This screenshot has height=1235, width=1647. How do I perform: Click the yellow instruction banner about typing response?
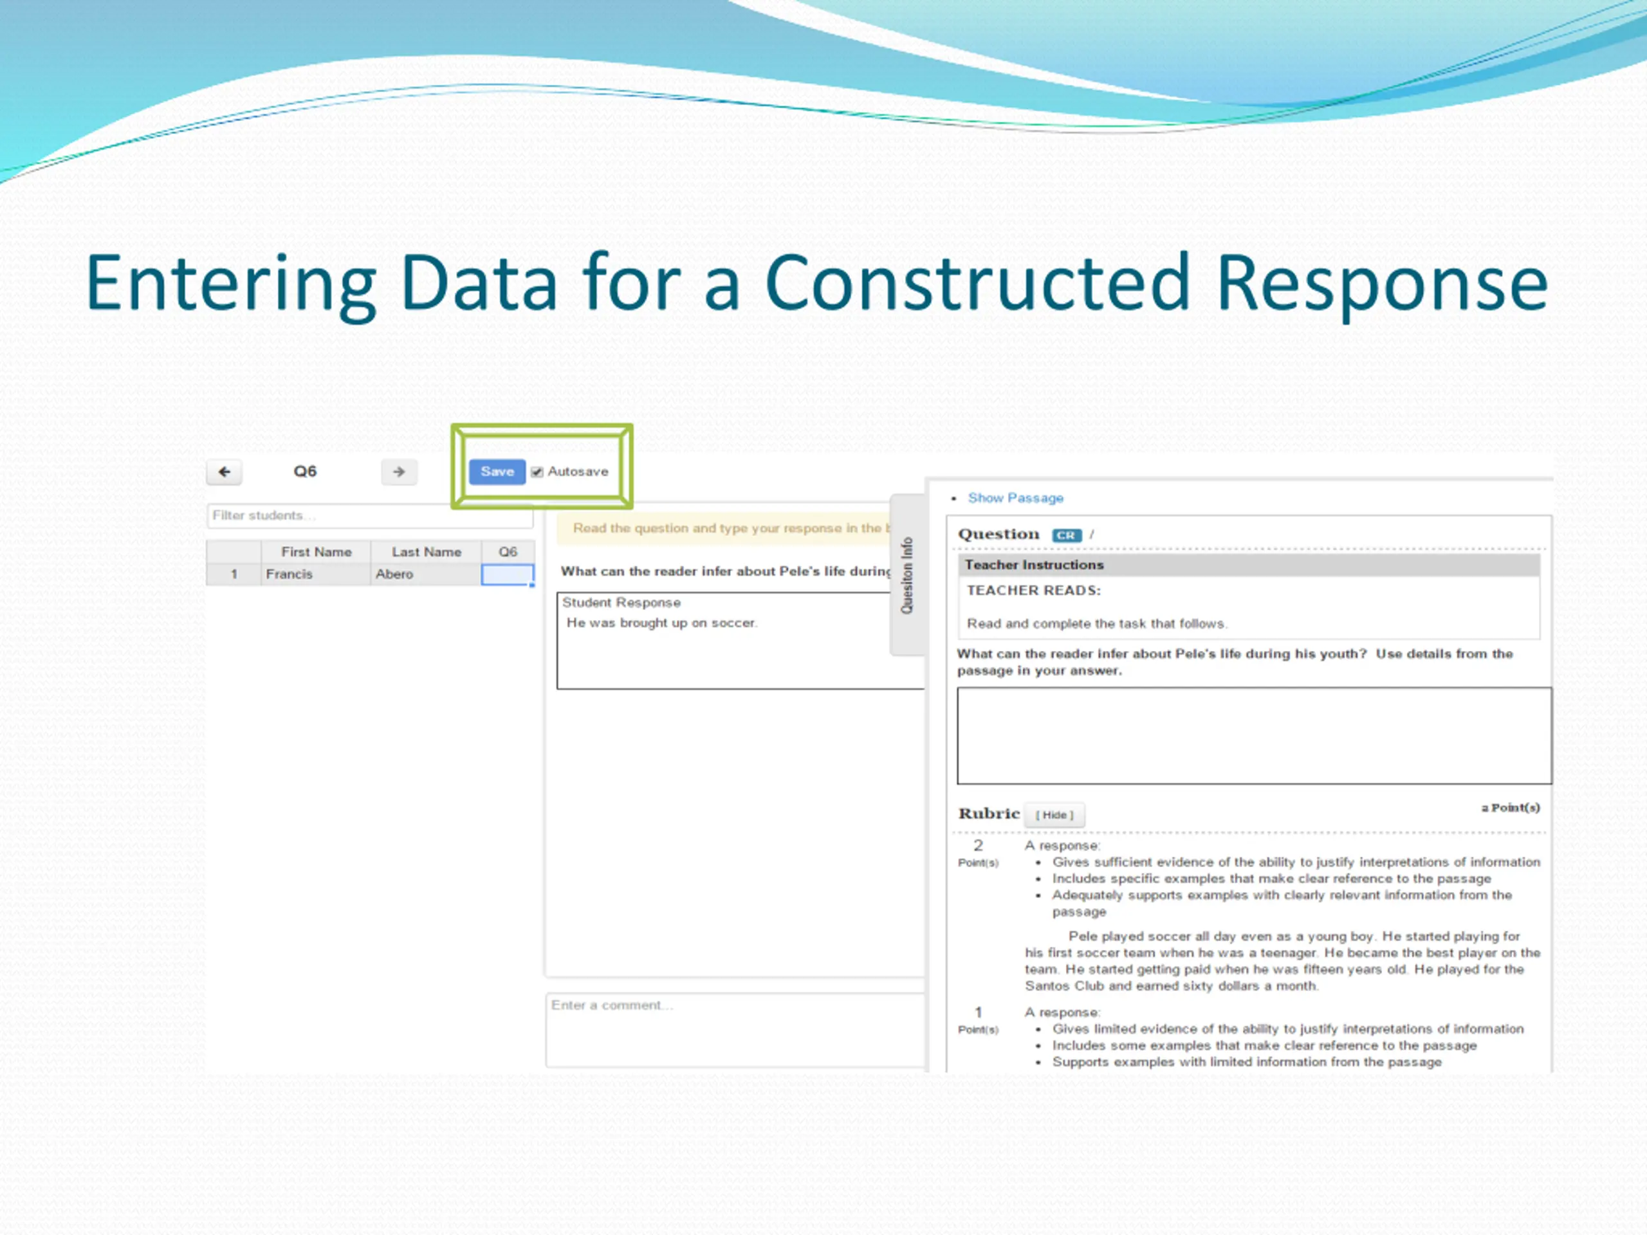(724, 529)
